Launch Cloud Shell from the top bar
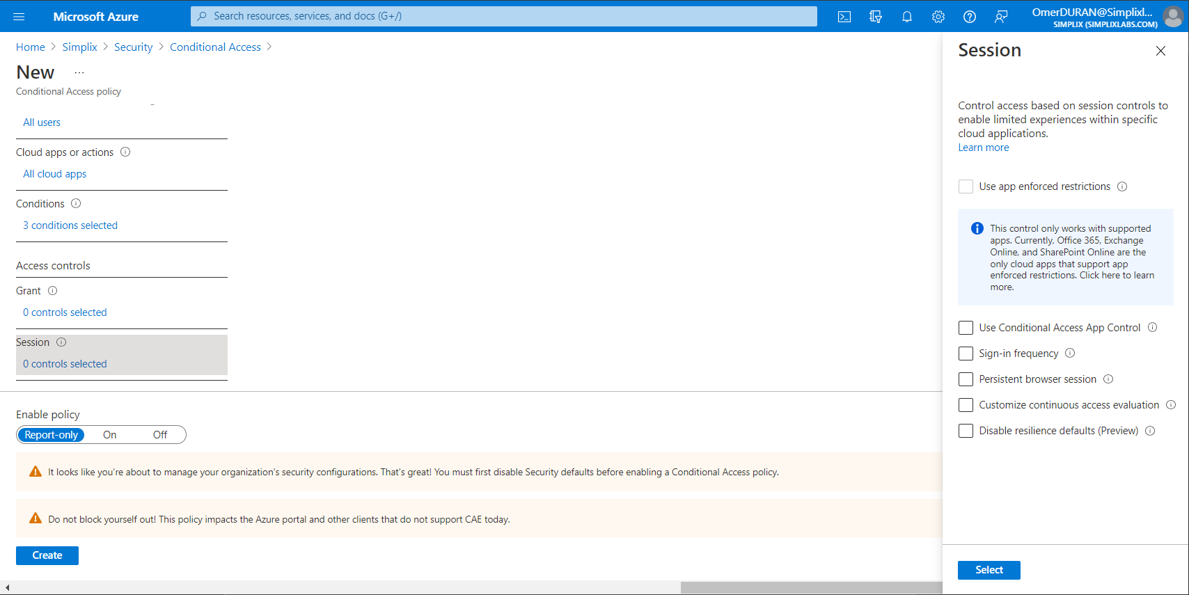Image resolution: width=1189 pixels, height=595 pixels. point(844,17)
